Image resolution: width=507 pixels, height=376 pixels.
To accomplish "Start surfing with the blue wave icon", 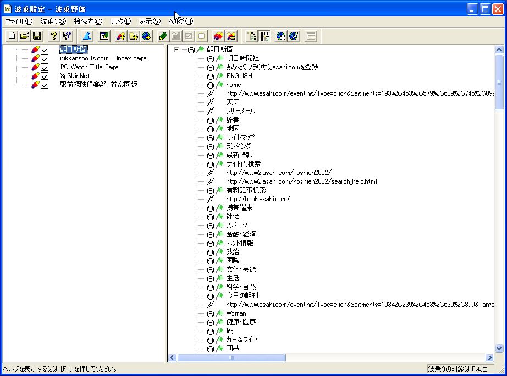I will (87, 36).
